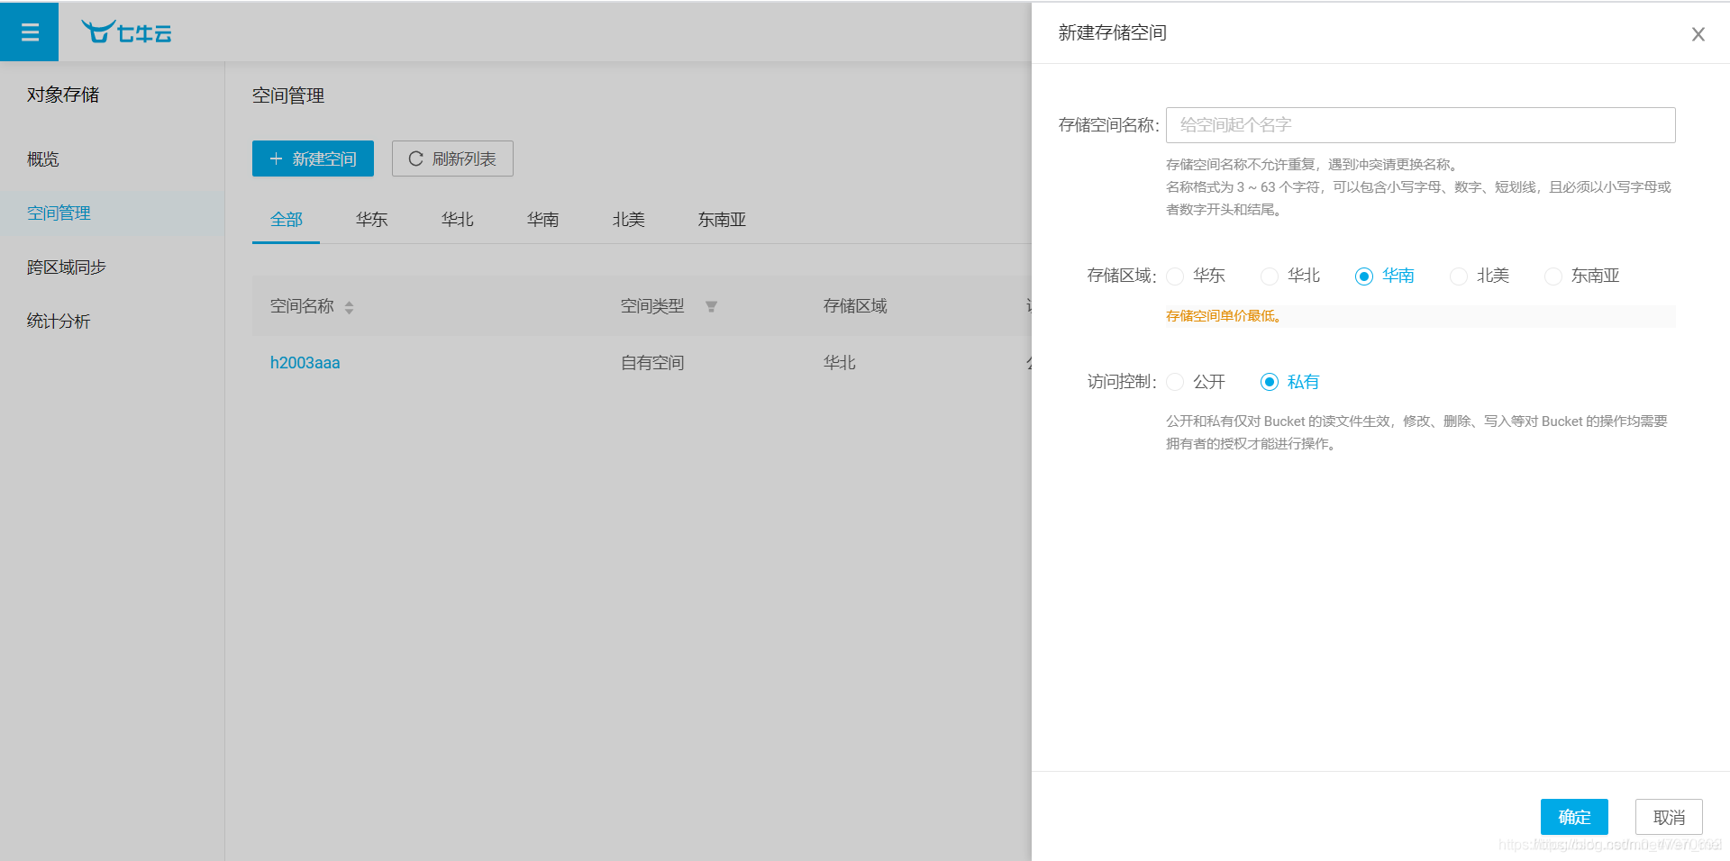1730x861 pixels.
Task: Switch to the 华南 region tab
Action: pos(542,220)
